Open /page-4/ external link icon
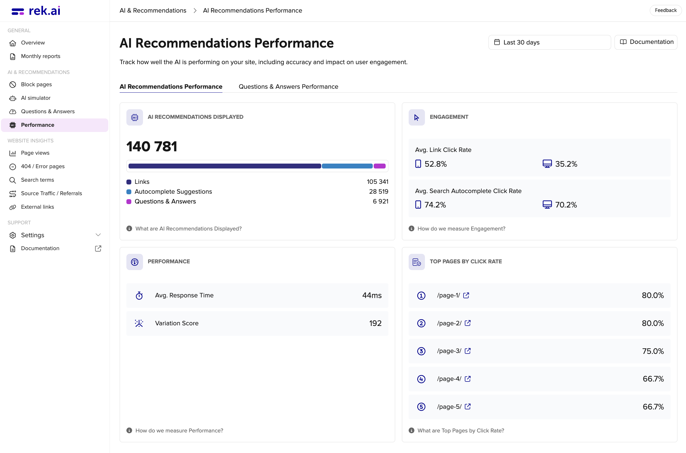The image size is (686, 453). point(468,379)
